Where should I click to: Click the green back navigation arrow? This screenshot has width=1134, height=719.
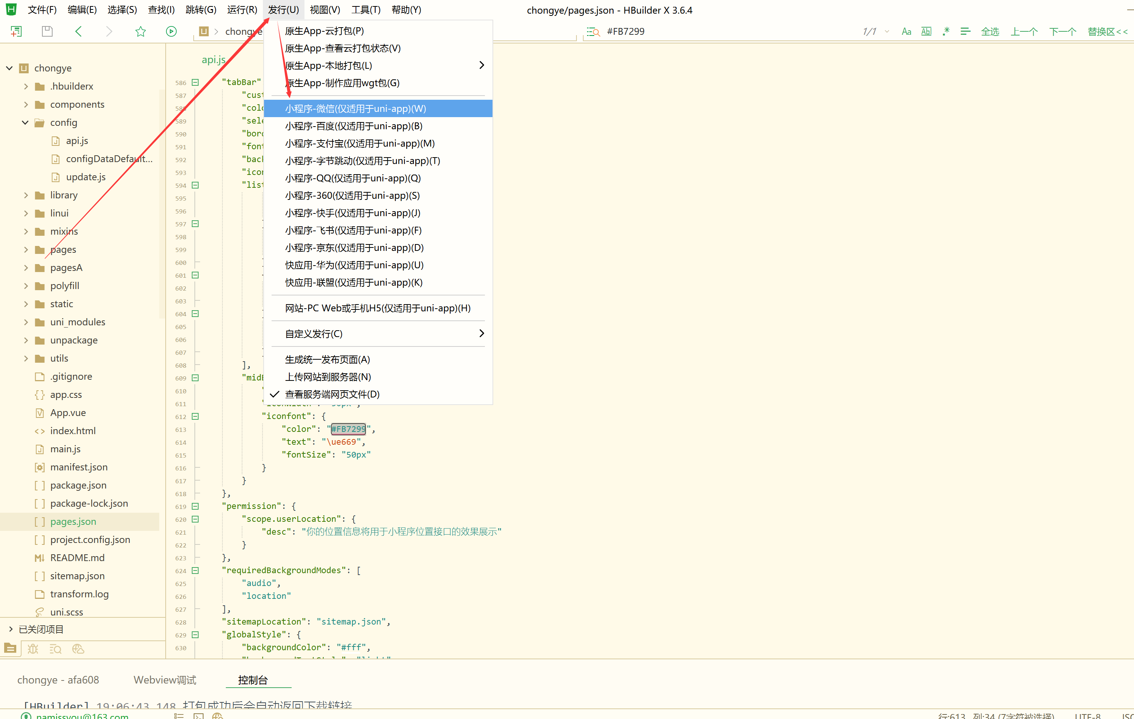click(x=79, y=31)
